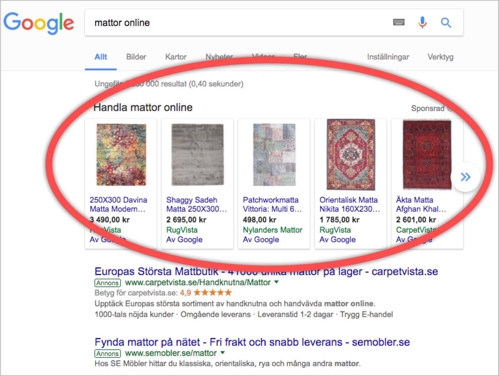Click the grey Shaggy Sadeh rug thumbnail
Image resolution: width=499 pixels, height=376 pixels.
(197, 155)
